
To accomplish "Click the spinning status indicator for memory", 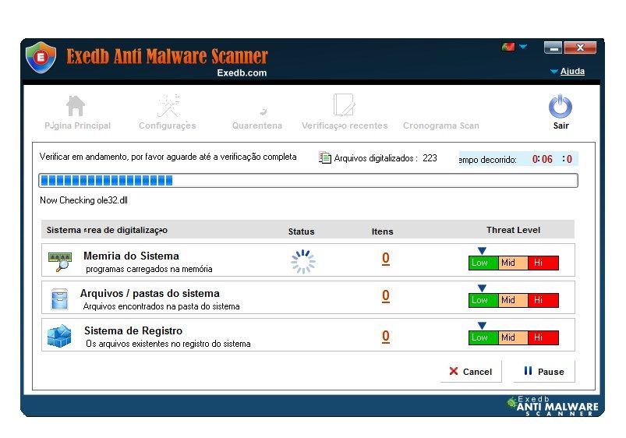I will [303, 262].
